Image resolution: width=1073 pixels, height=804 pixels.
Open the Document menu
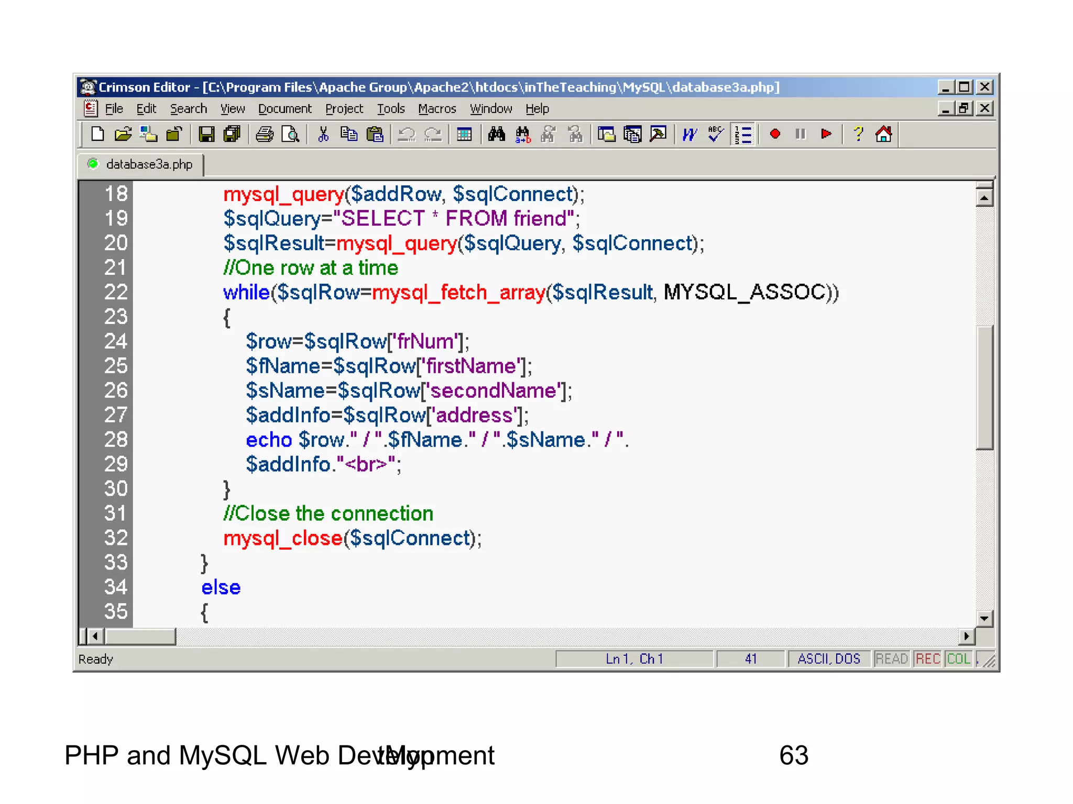tap(284, 108)
